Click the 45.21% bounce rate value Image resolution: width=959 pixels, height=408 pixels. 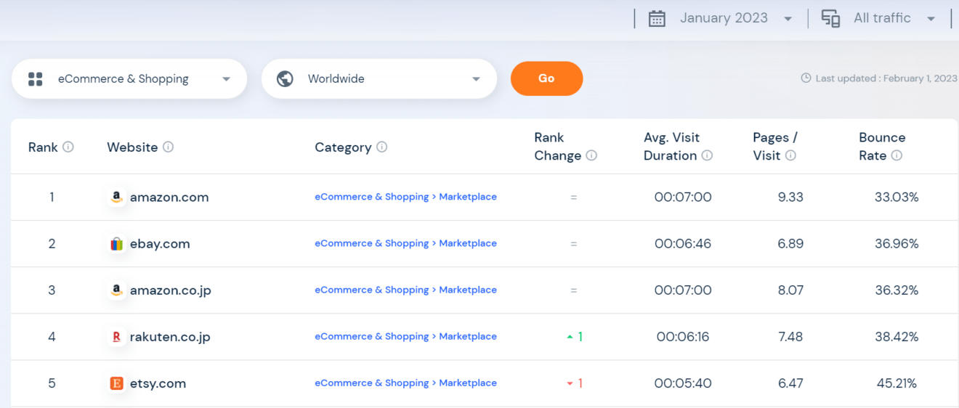point(897,383)
